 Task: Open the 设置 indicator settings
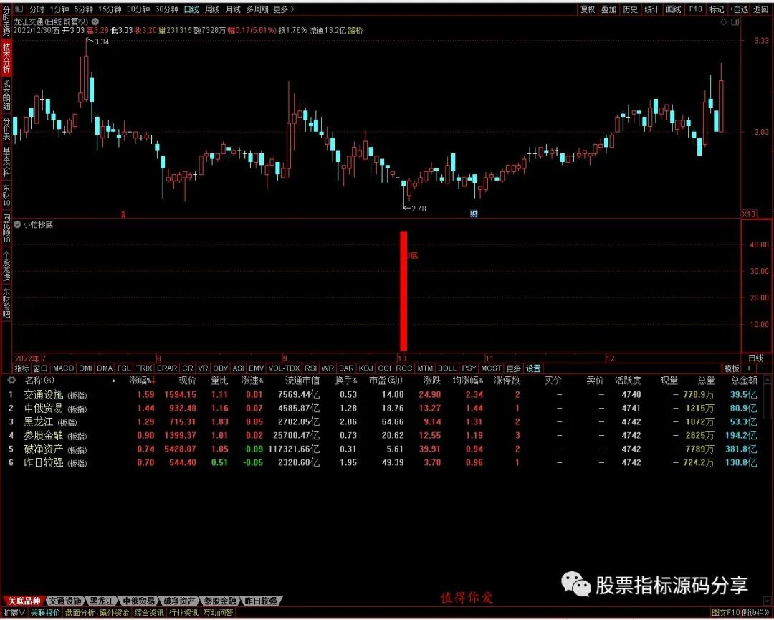533,368
